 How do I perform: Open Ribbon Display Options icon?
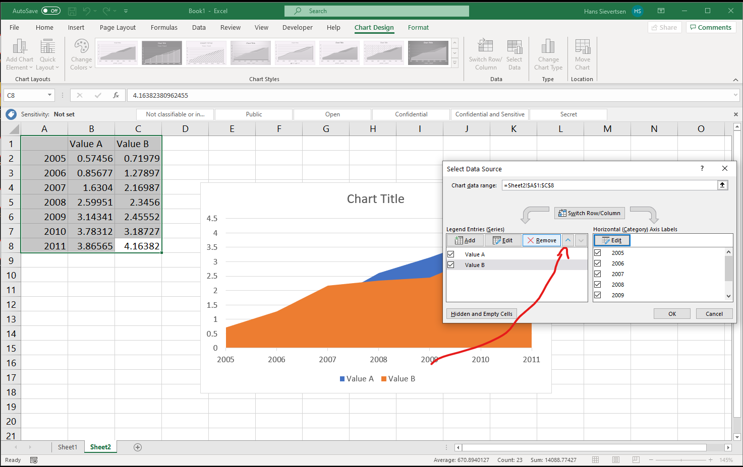pyautogui.click(x=661, y=11)
